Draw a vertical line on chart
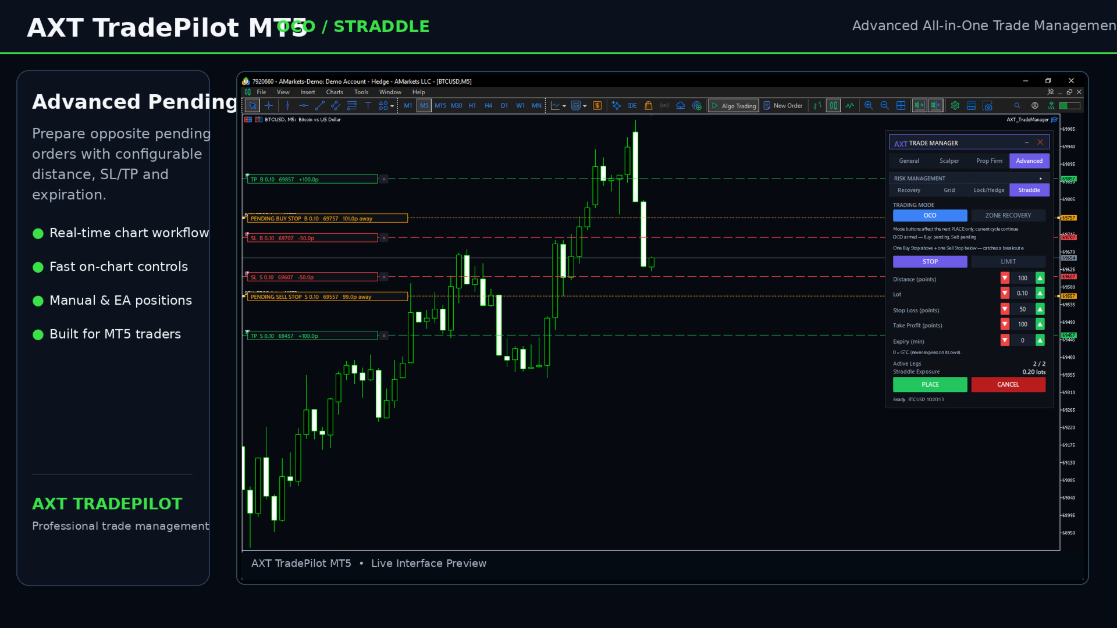Screen dimensions: 1117x628 287,106
